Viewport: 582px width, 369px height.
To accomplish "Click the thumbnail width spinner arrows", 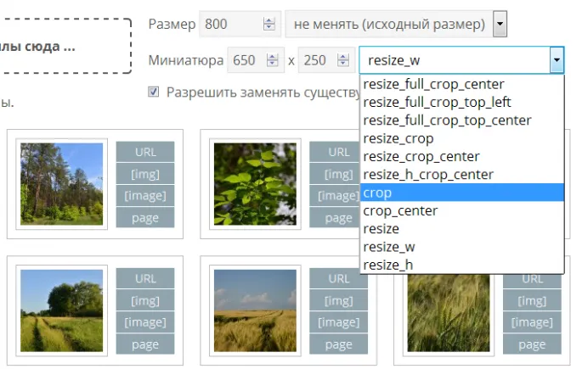I will tap(273, 61).
